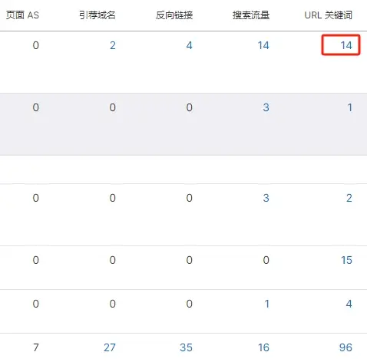Select 搜索流量 0 in the 15-keyword row

[266, 260]
